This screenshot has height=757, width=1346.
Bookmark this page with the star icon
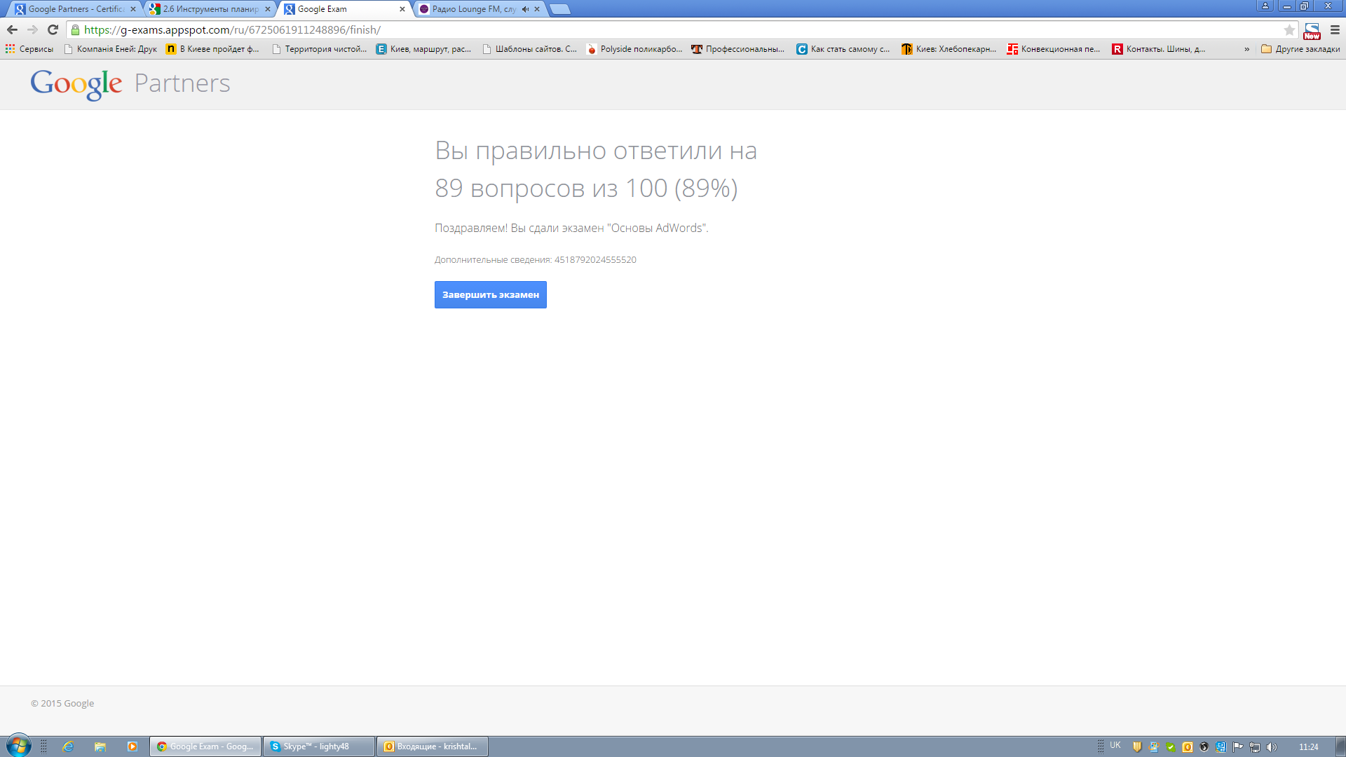point(1289,30)
